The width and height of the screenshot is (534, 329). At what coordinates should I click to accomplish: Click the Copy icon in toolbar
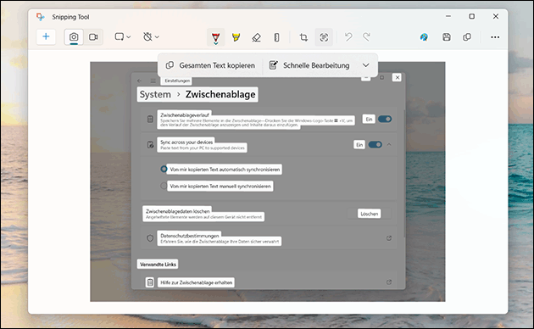(467, 37)
